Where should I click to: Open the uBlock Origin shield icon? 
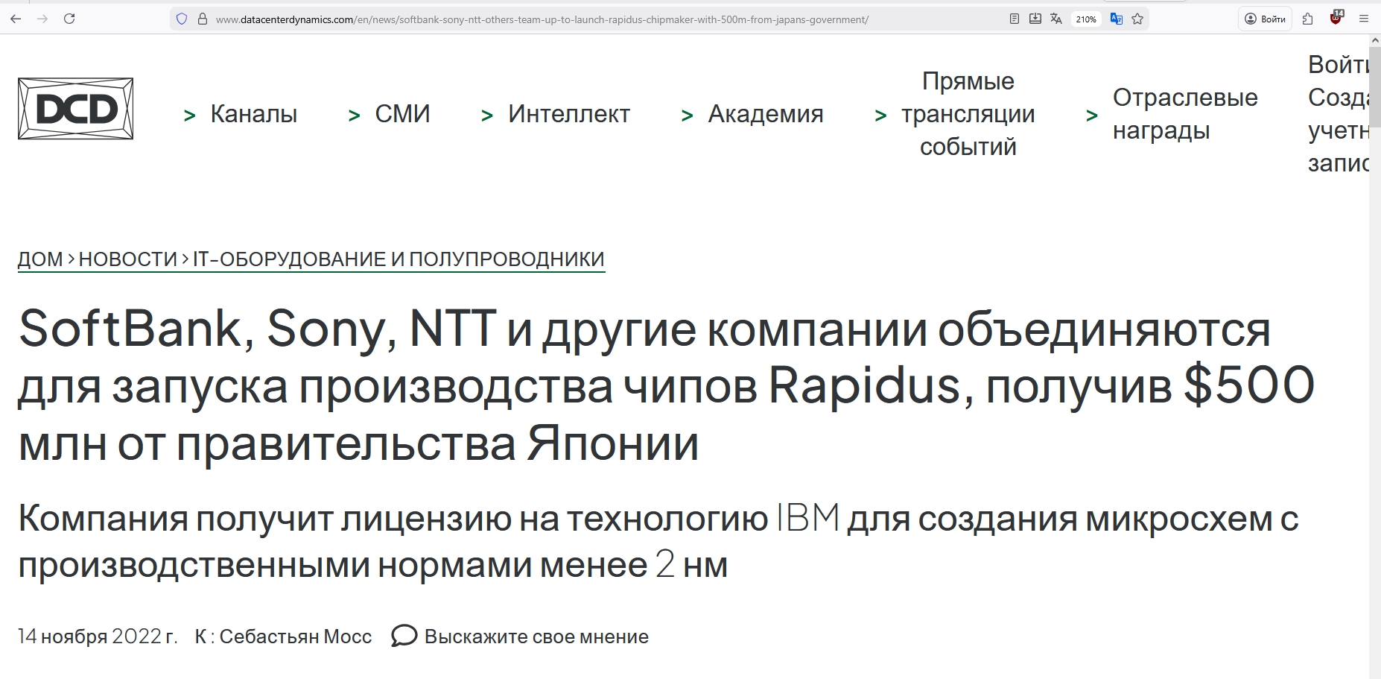[1336, 18]
